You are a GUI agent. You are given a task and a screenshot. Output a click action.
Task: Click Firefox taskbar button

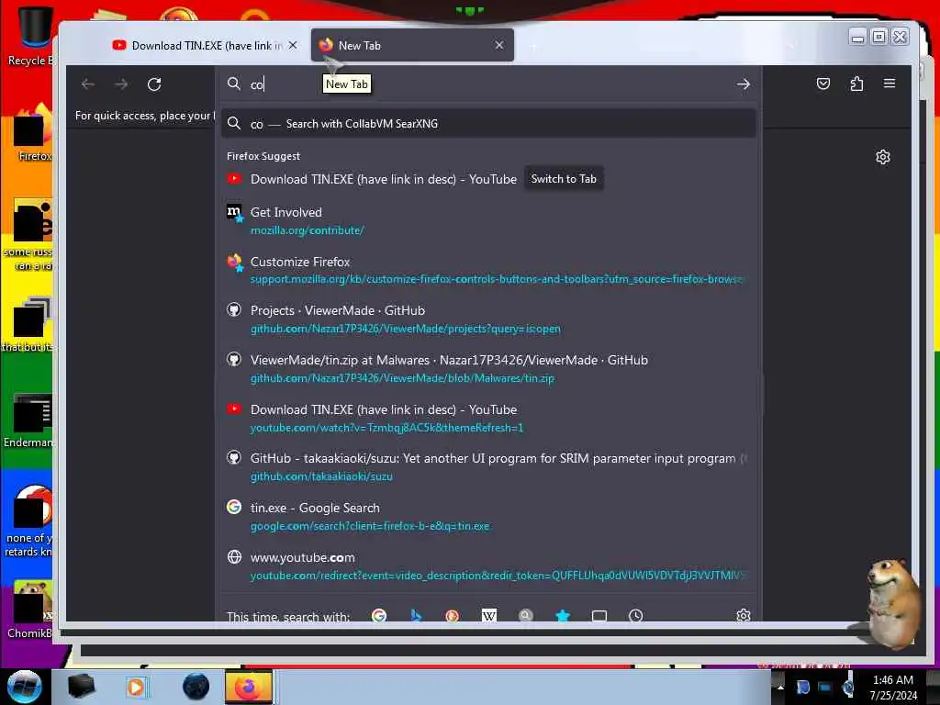tap(249, 687)
